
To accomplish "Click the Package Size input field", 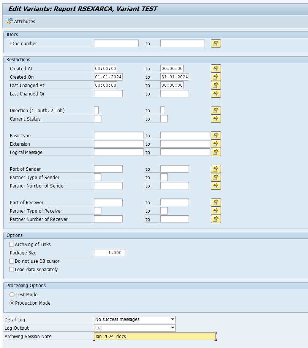I will (109, 253).
